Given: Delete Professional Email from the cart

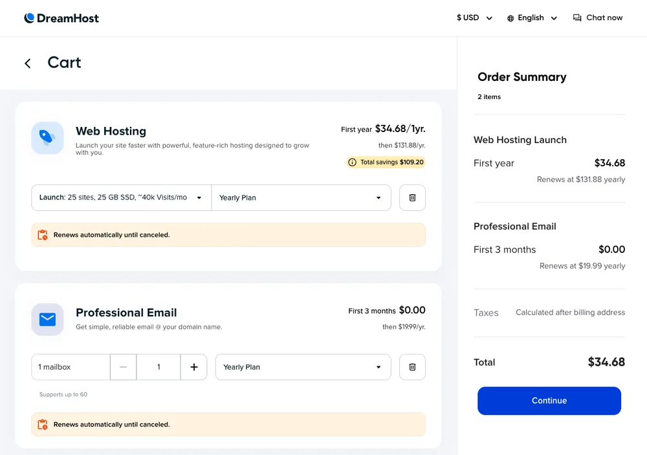Looking at the screenshot, I should point(412,367).
